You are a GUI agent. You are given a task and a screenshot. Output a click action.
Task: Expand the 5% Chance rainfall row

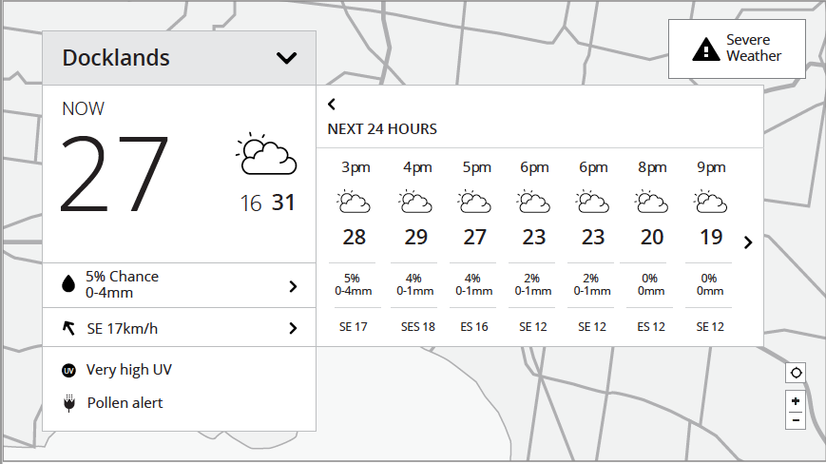click(x=179, y=285)
